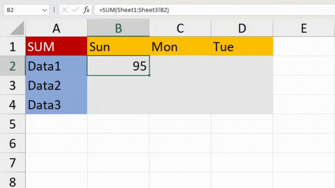This screenshot has width=335, height=188.
Task: Select the cell containing 95
Action: [x=118, y=66]
